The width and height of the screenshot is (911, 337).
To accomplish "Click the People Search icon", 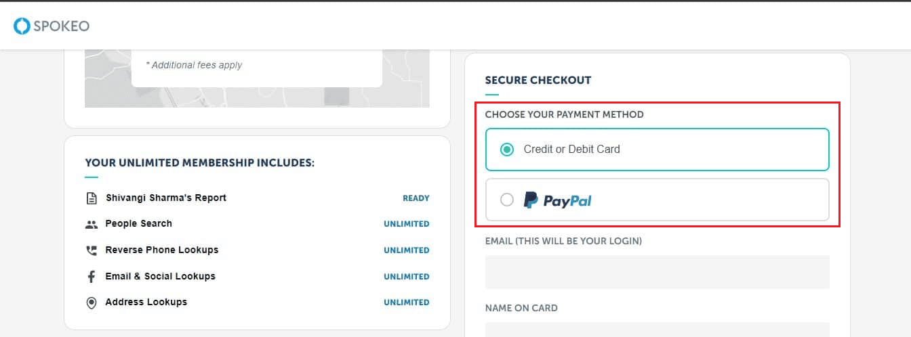I will 92,224.
